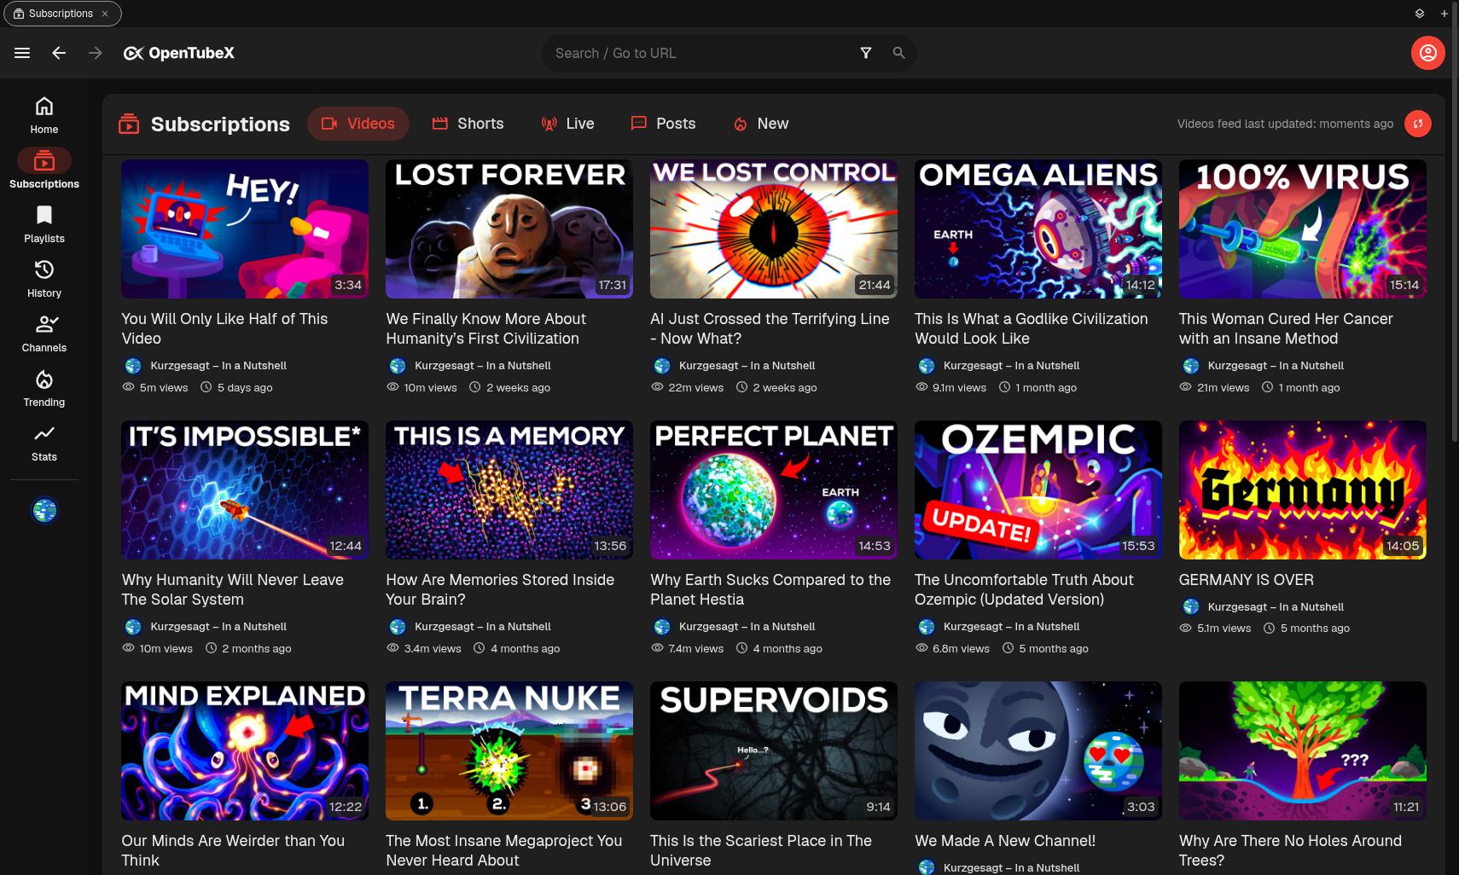Click the OpenTubeX logo
Screen dimensions: 1459x875
coord(179,53)
